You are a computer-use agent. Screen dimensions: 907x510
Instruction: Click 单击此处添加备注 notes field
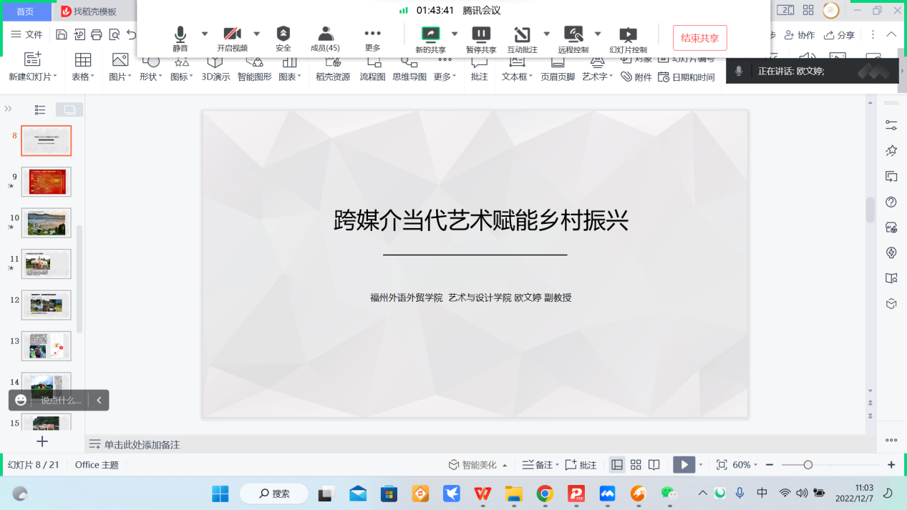pos(142,444)
